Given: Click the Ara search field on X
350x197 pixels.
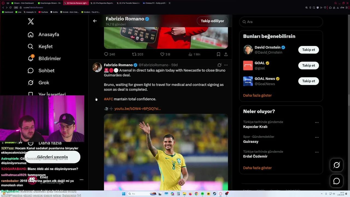Looking at the screenshot, I should (281, 22).
